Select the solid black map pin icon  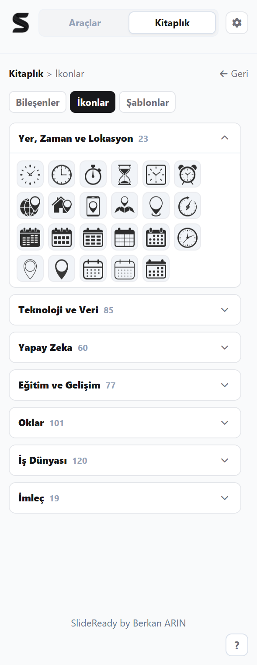click(x=62, y=269)
